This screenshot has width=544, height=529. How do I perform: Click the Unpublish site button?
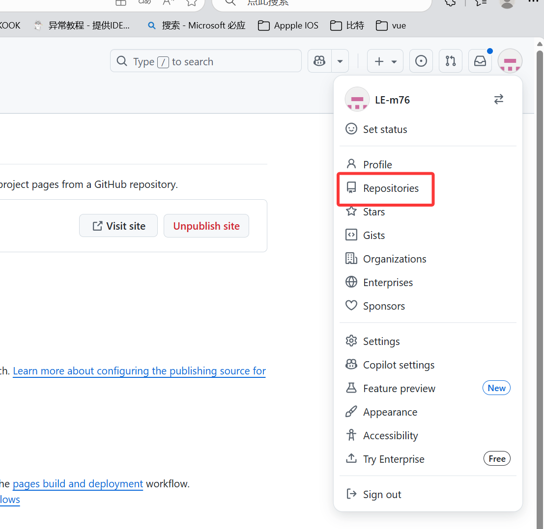click(x=206, y=226)
